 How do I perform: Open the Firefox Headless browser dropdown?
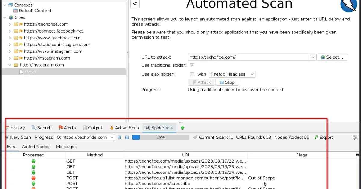(x=232, y=74)
